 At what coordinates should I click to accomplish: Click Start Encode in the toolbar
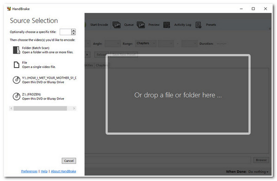[x=99, y=25]
